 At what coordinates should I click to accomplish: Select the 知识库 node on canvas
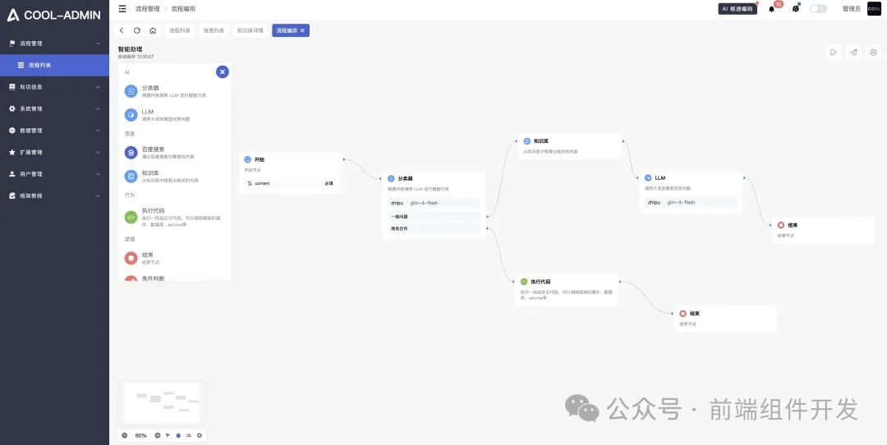pos(570,146)
